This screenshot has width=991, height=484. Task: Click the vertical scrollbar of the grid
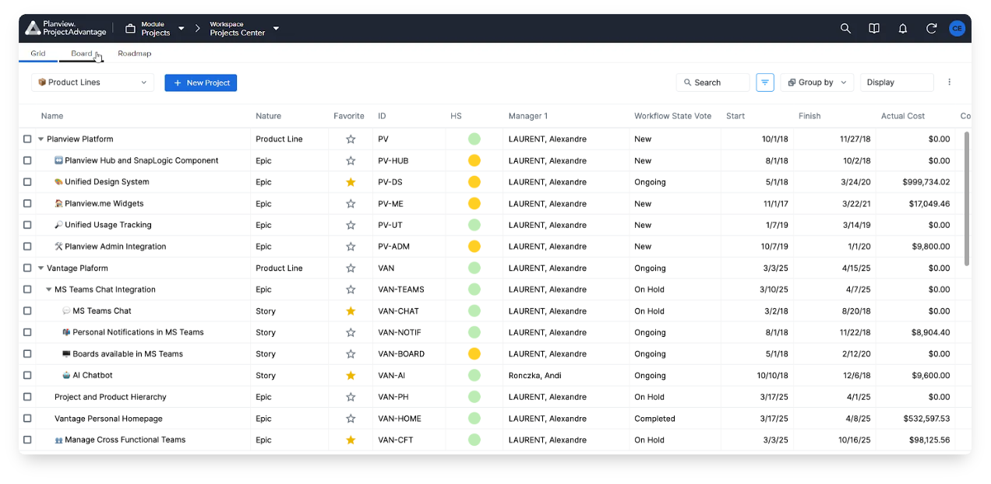[x=968, y=198]
